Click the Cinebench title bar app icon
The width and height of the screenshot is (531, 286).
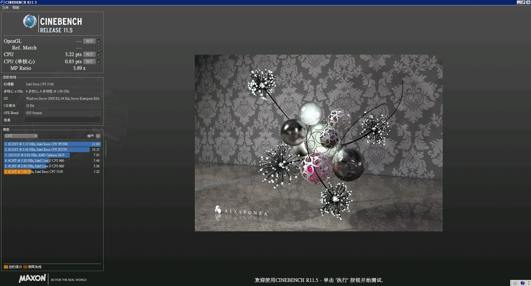tap(3, 2)
